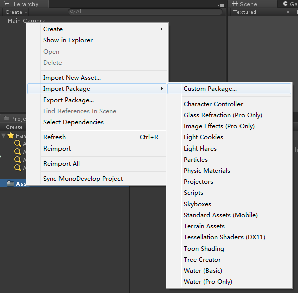Select Import New Asset...
Viewport: 300px width, 293px height.
pyautogui.click(x=97, y=78)
